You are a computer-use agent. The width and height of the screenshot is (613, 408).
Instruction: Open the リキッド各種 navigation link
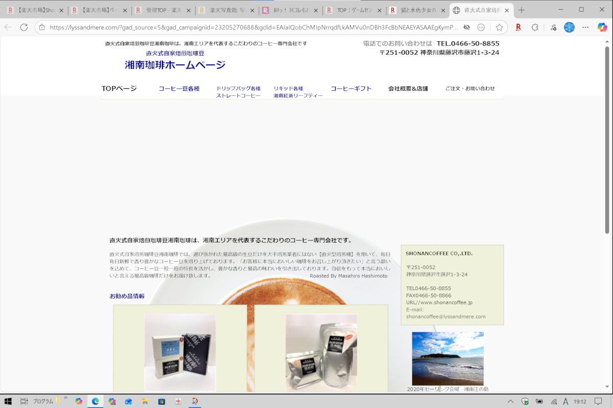point(288,88)
